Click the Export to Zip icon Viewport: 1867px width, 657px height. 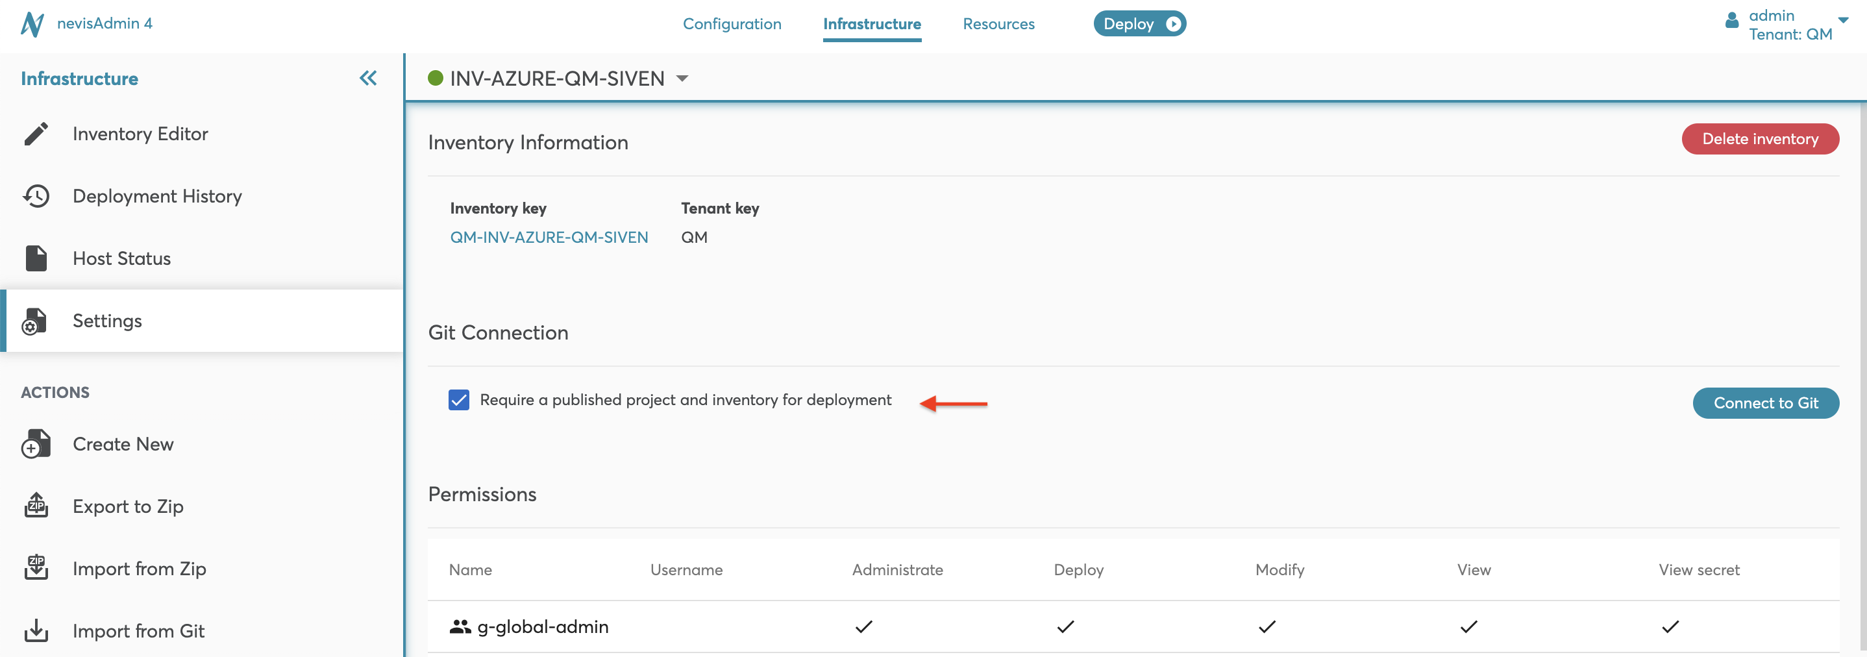click(36, 506)
